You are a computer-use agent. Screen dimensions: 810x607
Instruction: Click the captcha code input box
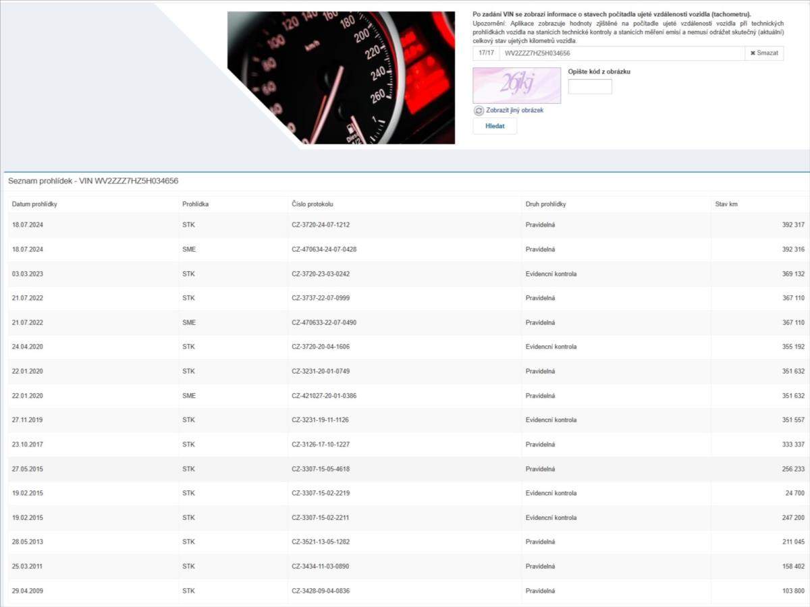coord(590,86)
